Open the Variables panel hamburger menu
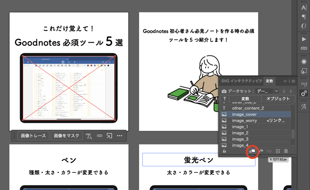310x190 pixels. [293, 81]
